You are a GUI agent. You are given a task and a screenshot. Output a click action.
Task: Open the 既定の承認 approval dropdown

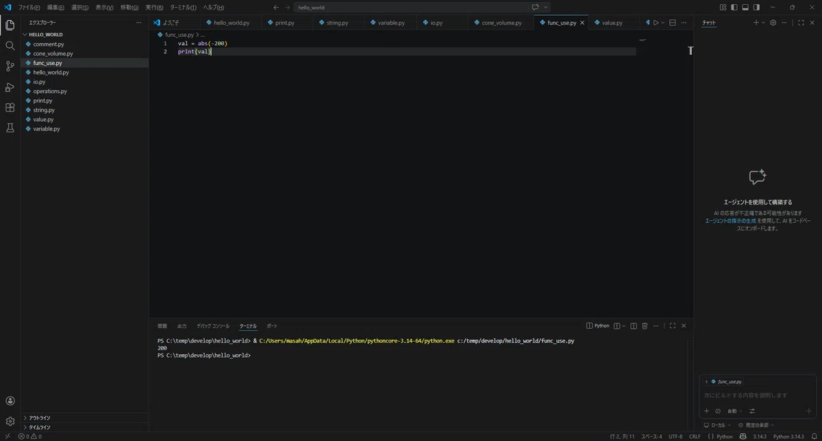pos(756,425)
